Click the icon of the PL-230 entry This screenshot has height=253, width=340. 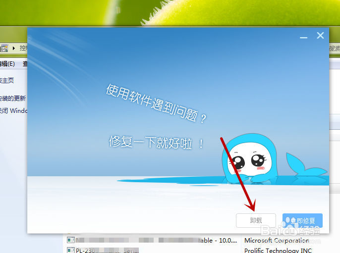(71, 251)
